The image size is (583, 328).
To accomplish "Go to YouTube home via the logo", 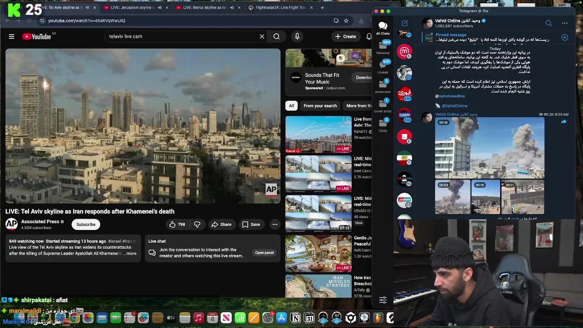I will click(x=36, y=36).
